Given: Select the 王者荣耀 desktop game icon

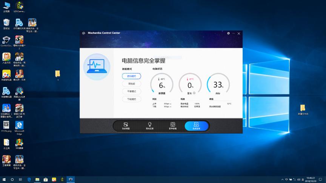Looking at the screenshot, I should tap(6, 161).
